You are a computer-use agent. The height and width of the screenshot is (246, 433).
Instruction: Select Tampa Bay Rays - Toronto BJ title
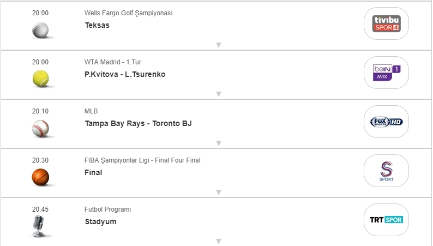pyautogui.click(x=138, y=123)
